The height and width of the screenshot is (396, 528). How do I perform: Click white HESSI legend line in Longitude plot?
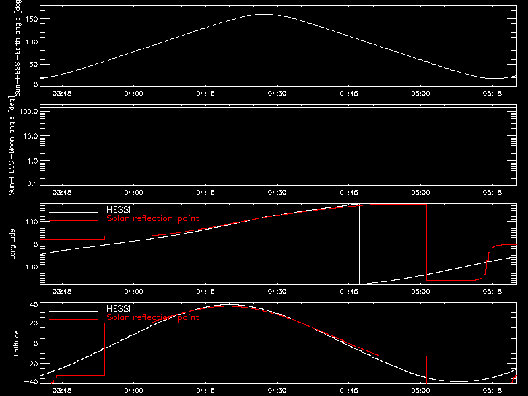point(73,212)
